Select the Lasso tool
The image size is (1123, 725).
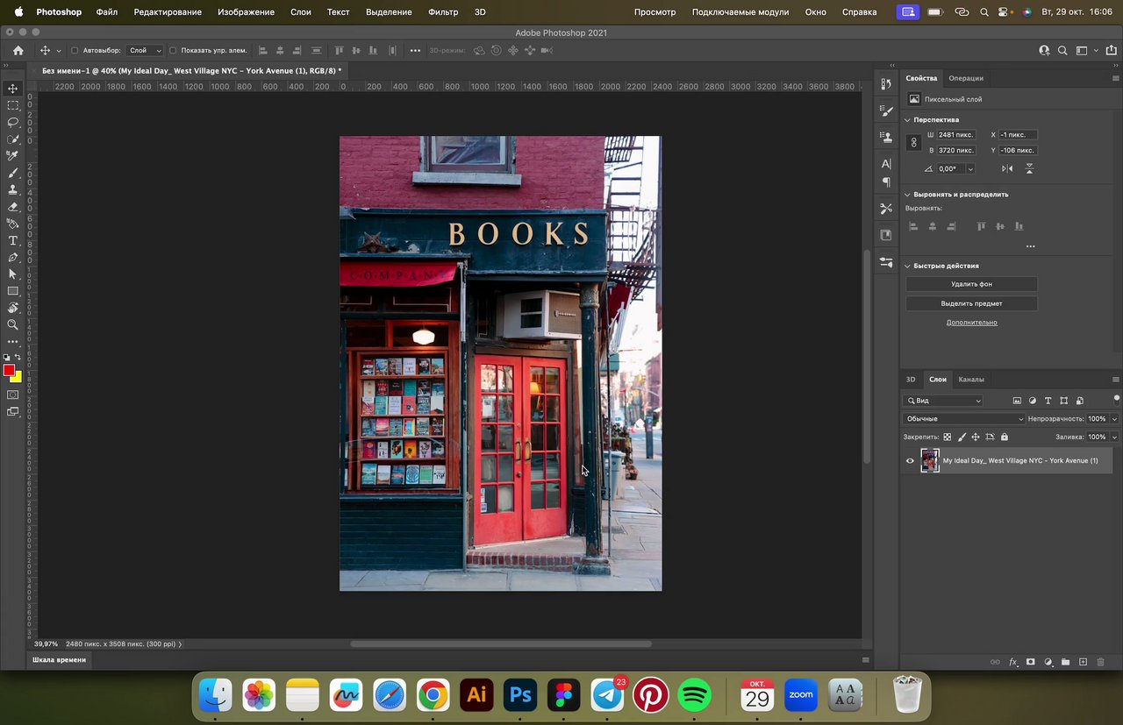click(13, 122)
